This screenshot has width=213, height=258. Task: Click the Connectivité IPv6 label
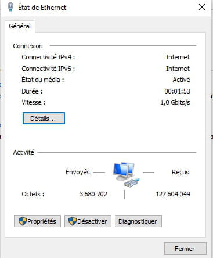pyautogui.click(x=48, y=69)
